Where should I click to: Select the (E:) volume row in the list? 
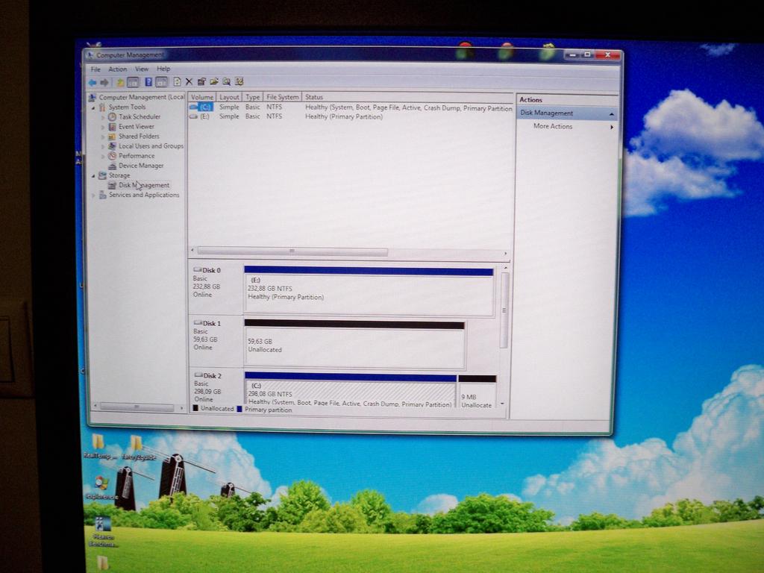pos(351,116)
